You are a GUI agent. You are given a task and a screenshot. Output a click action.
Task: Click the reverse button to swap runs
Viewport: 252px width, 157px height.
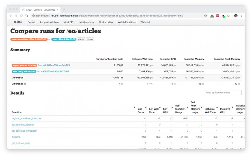click(90, 39)
